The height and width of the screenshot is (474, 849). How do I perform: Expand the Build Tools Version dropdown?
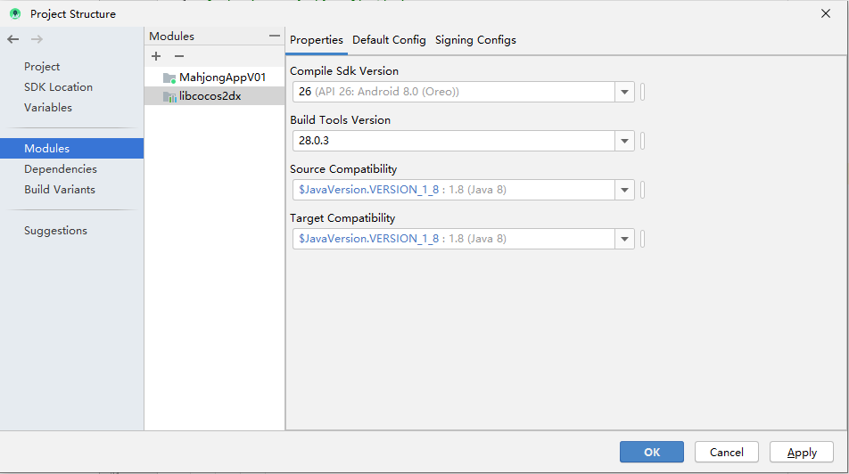tap(624, 141)
